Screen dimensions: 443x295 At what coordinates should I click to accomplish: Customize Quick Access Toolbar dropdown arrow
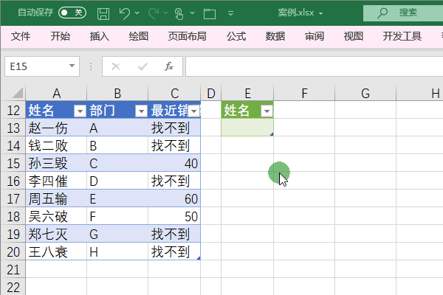click(x=230, y=13)
